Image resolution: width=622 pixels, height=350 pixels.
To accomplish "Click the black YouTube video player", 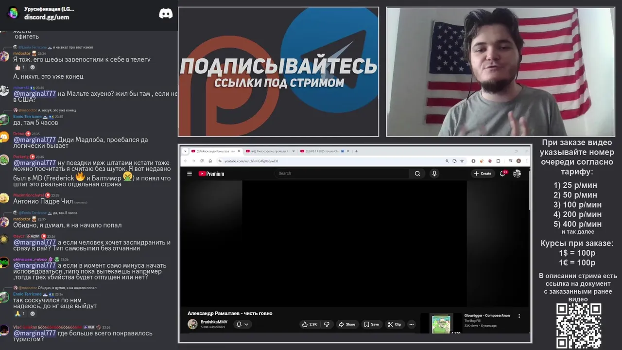I will (354, 244).
